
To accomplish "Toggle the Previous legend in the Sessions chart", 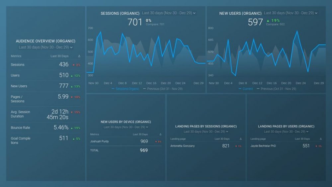I will point(163,89).
